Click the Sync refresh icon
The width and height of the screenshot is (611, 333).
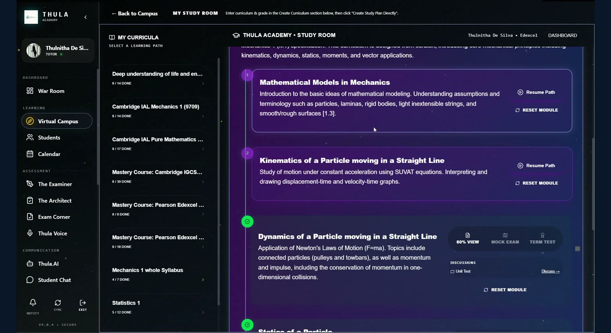(58, 303)
